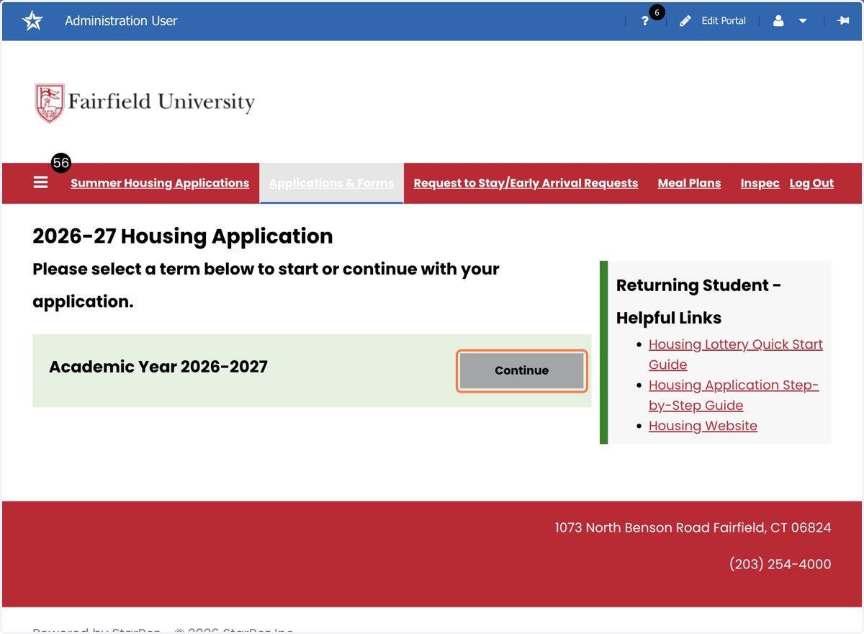Open Housing Application Step-by-Step Guide link
This screenshot has height=634, width=864.
click(x=734, y=395)
